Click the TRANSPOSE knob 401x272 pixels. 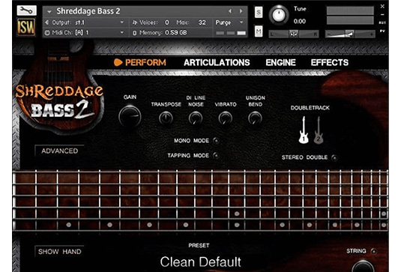point(166,118)
